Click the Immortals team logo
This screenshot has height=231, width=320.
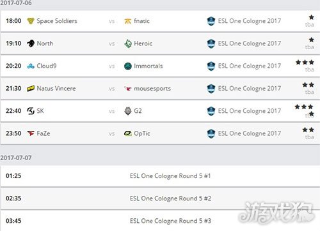click(x=128, y=66)
